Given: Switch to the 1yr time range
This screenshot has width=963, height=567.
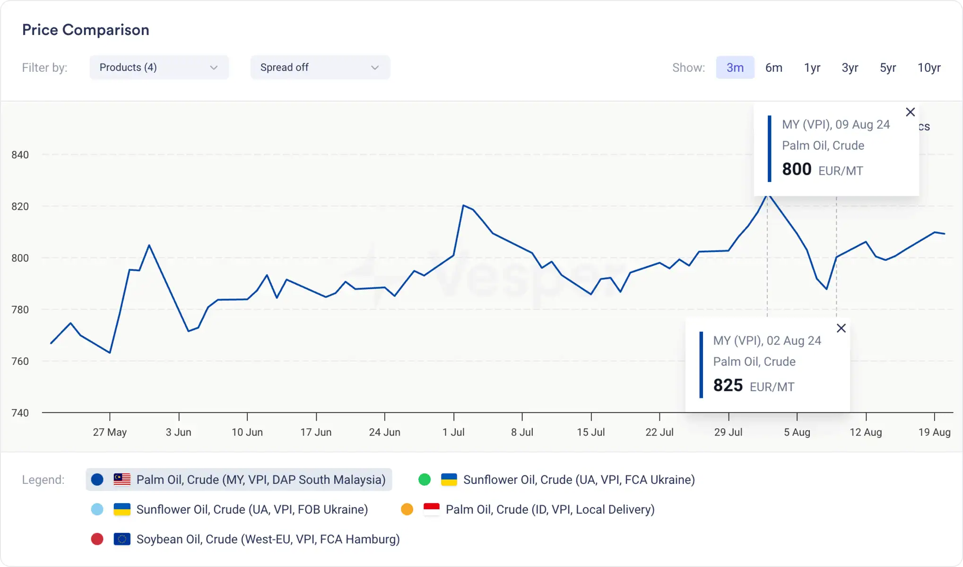Looking at the screenshot, I should click(812, 68).
